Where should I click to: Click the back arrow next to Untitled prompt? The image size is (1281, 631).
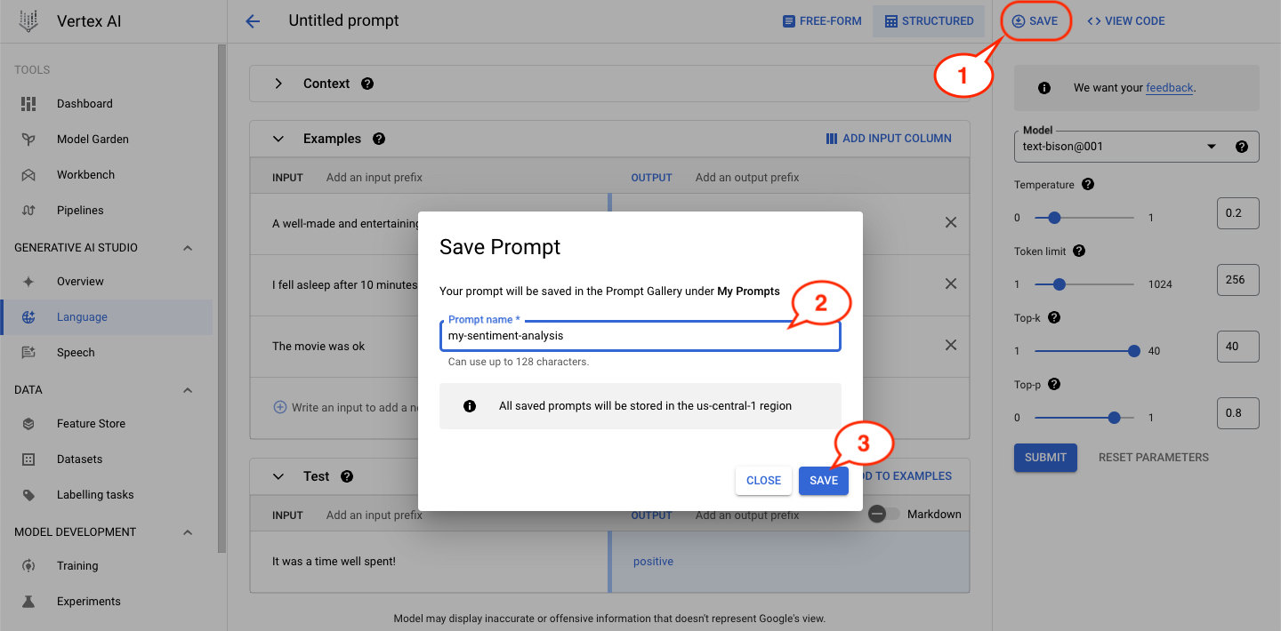[x=253, y=21]
